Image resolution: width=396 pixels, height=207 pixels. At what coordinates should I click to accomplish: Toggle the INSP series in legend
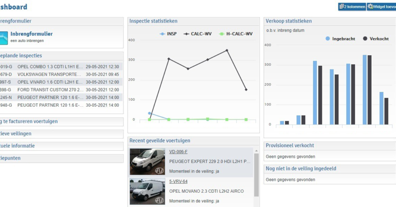[x=169, y=34]
